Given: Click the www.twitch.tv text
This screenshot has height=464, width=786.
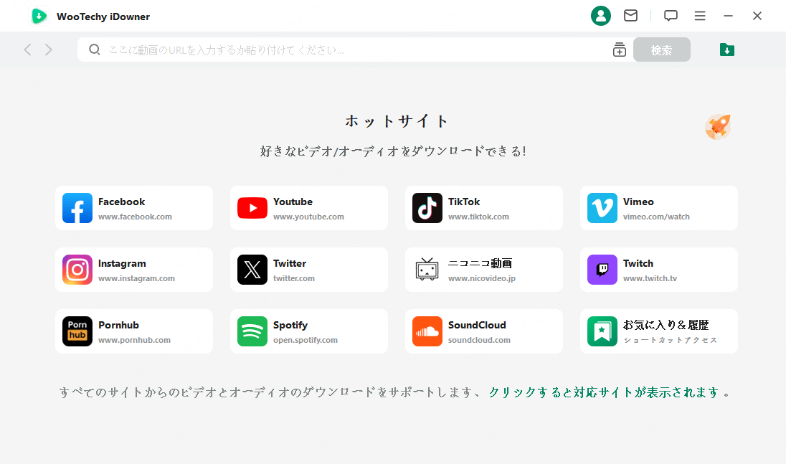Looking at the screenshot, I should coord(650,278).
